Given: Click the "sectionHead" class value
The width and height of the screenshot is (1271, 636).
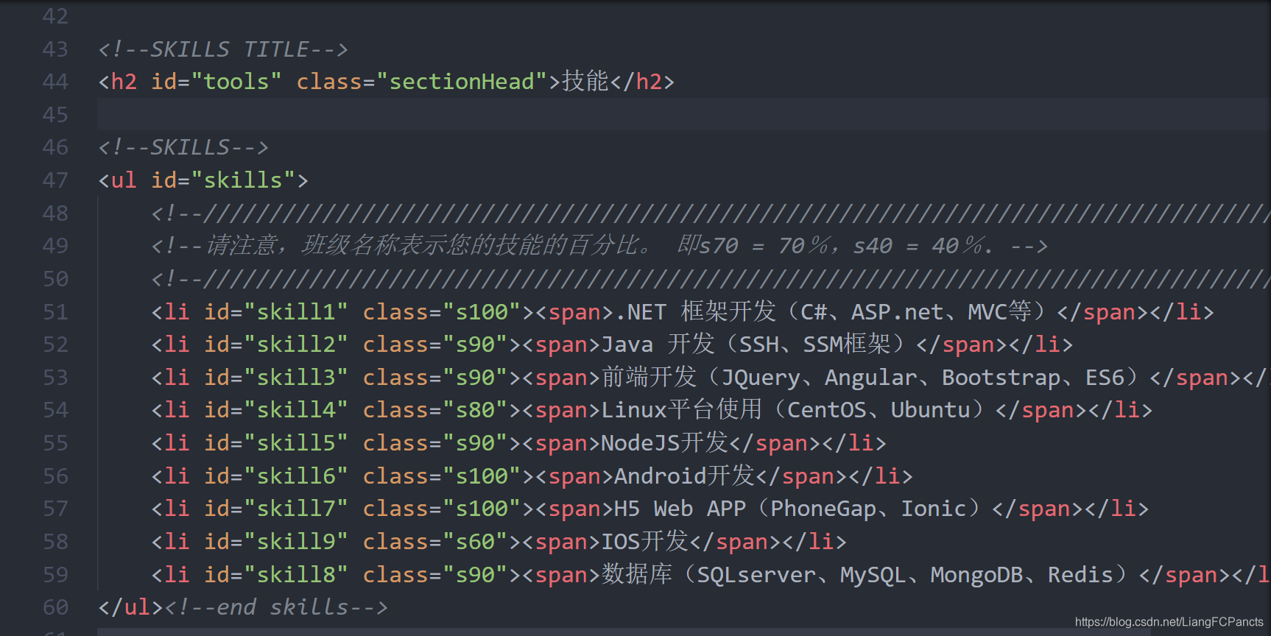Looking at the screenshot, I should tap(462, 82).
